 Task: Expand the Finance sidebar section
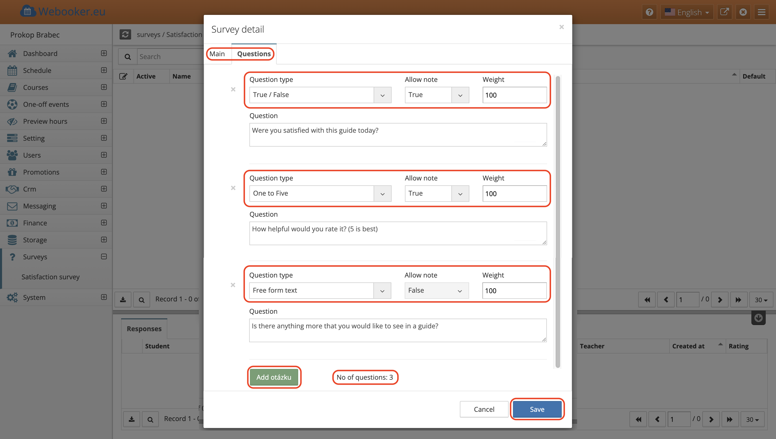[x=104, y=223]
